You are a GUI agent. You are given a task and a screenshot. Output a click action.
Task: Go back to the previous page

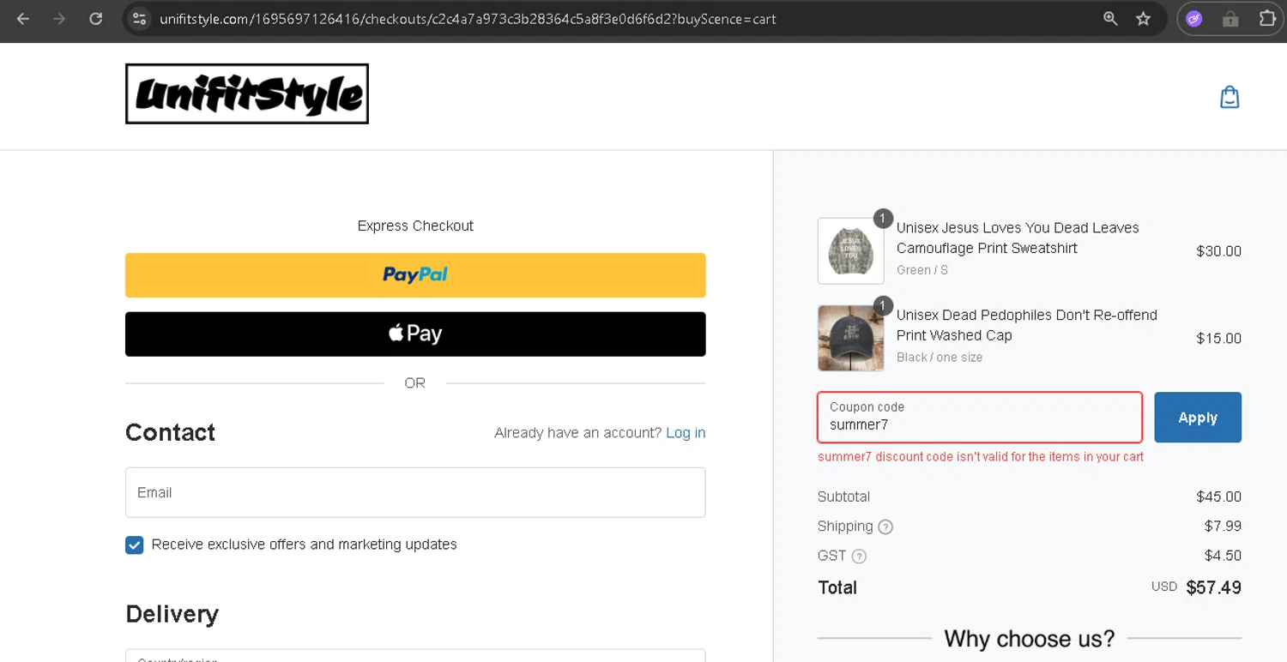(x=23, y=18)
